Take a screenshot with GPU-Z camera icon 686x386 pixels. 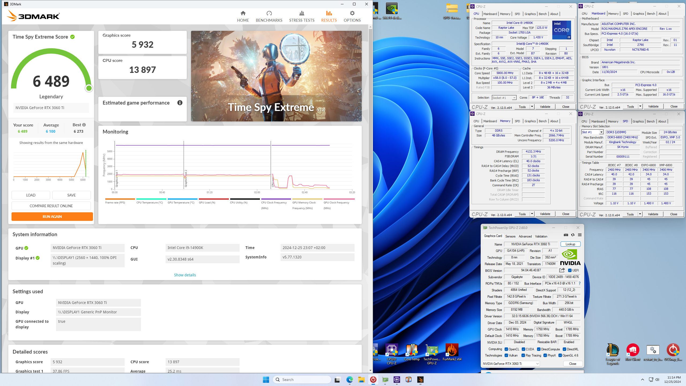(x=566, y=235)
